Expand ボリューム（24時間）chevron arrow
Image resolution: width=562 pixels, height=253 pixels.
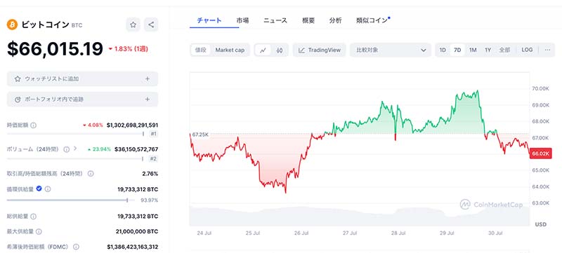pyautogui.click(x=75, y=149)
